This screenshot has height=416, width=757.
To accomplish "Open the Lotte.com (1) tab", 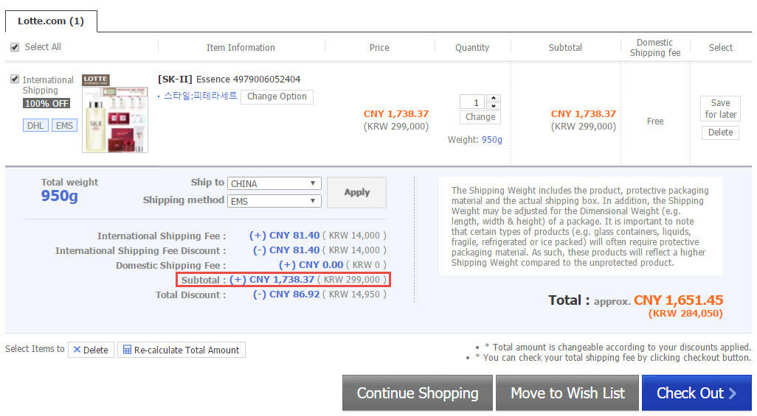I will coord(51,21).
